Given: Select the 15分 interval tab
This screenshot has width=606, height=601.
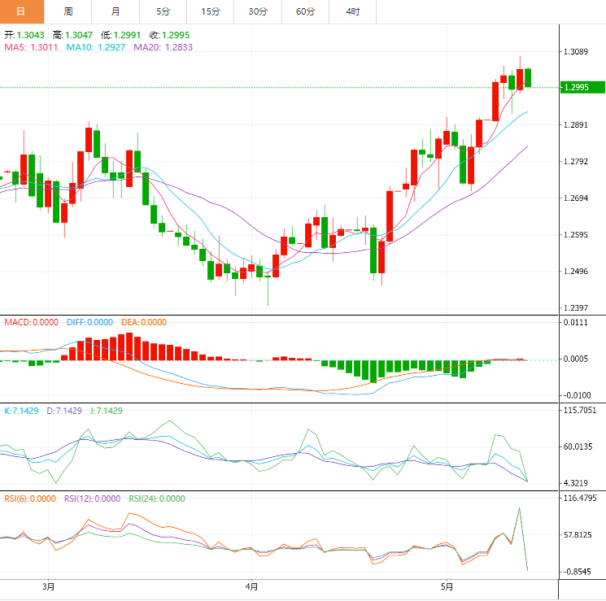Looking at the screenshot, I should pyautogui.click(x=211, y=11).
